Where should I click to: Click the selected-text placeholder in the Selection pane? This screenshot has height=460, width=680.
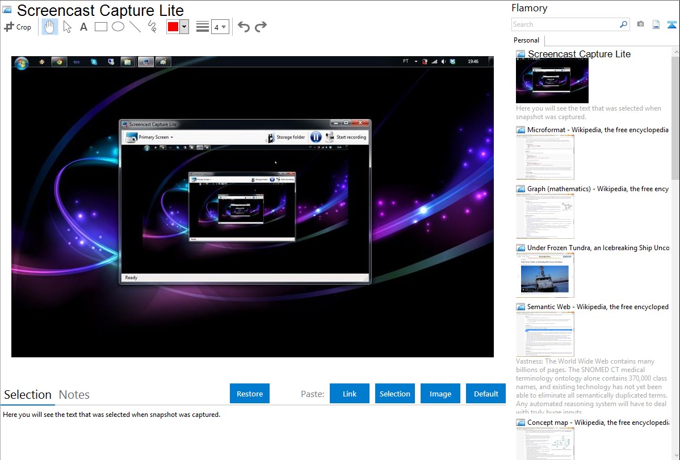point(111,415)
